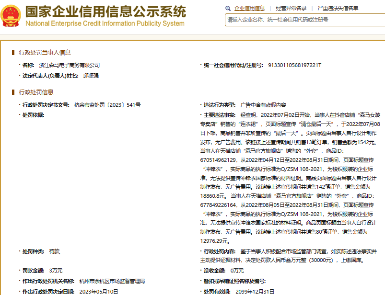Click the marker icon before 行政处罚当事人信息
This screenshot has width=385, height=295.
(x=13, y=53)
